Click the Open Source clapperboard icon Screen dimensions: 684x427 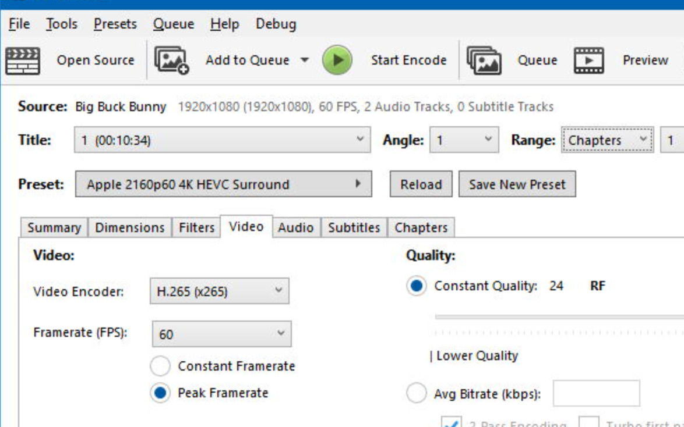23,61
